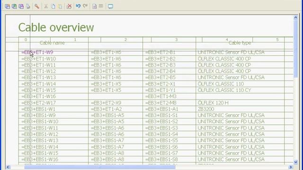Click the red X delete icon

pyautogui.click(x=69, y=6)
